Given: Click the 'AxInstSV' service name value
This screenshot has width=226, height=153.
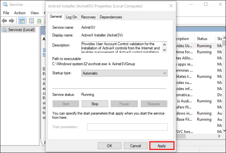Looking at the screenshot, I should (x=88, y=28).
